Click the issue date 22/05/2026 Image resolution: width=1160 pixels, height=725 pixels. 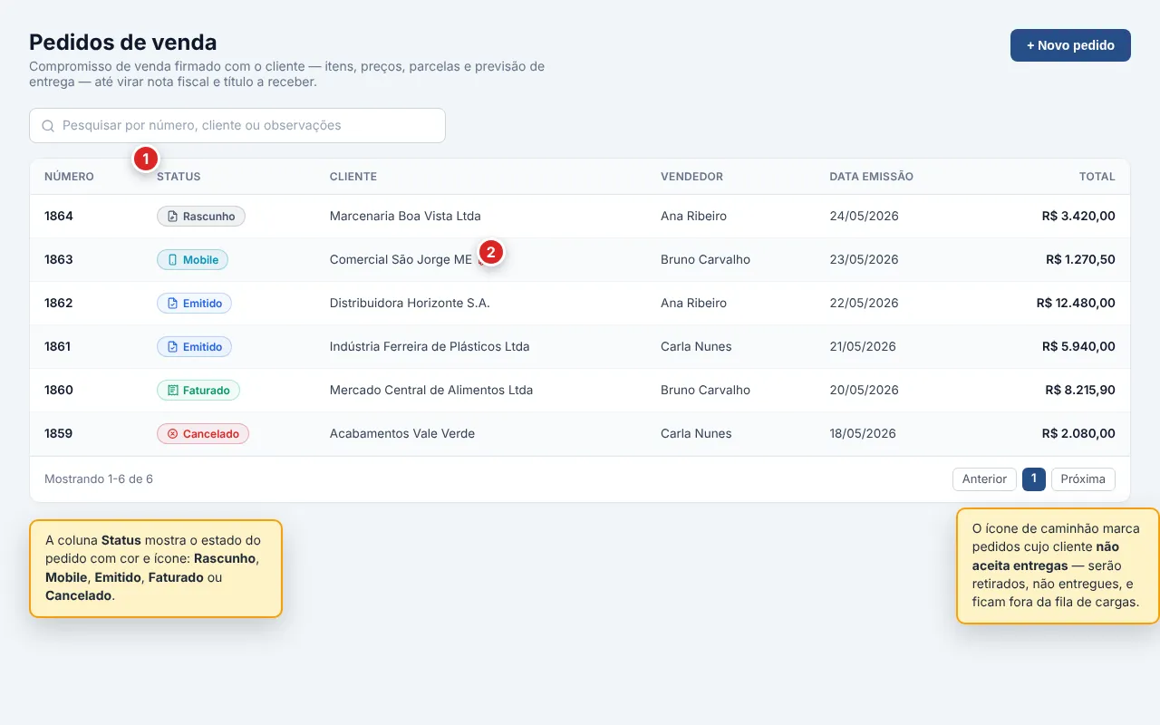point(864,304)
